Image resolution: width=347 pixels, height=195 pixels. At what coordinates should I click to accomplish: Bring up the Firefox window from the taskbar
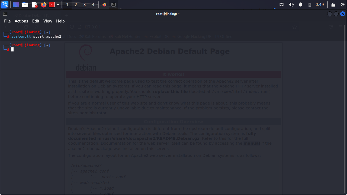click(104, 5)
